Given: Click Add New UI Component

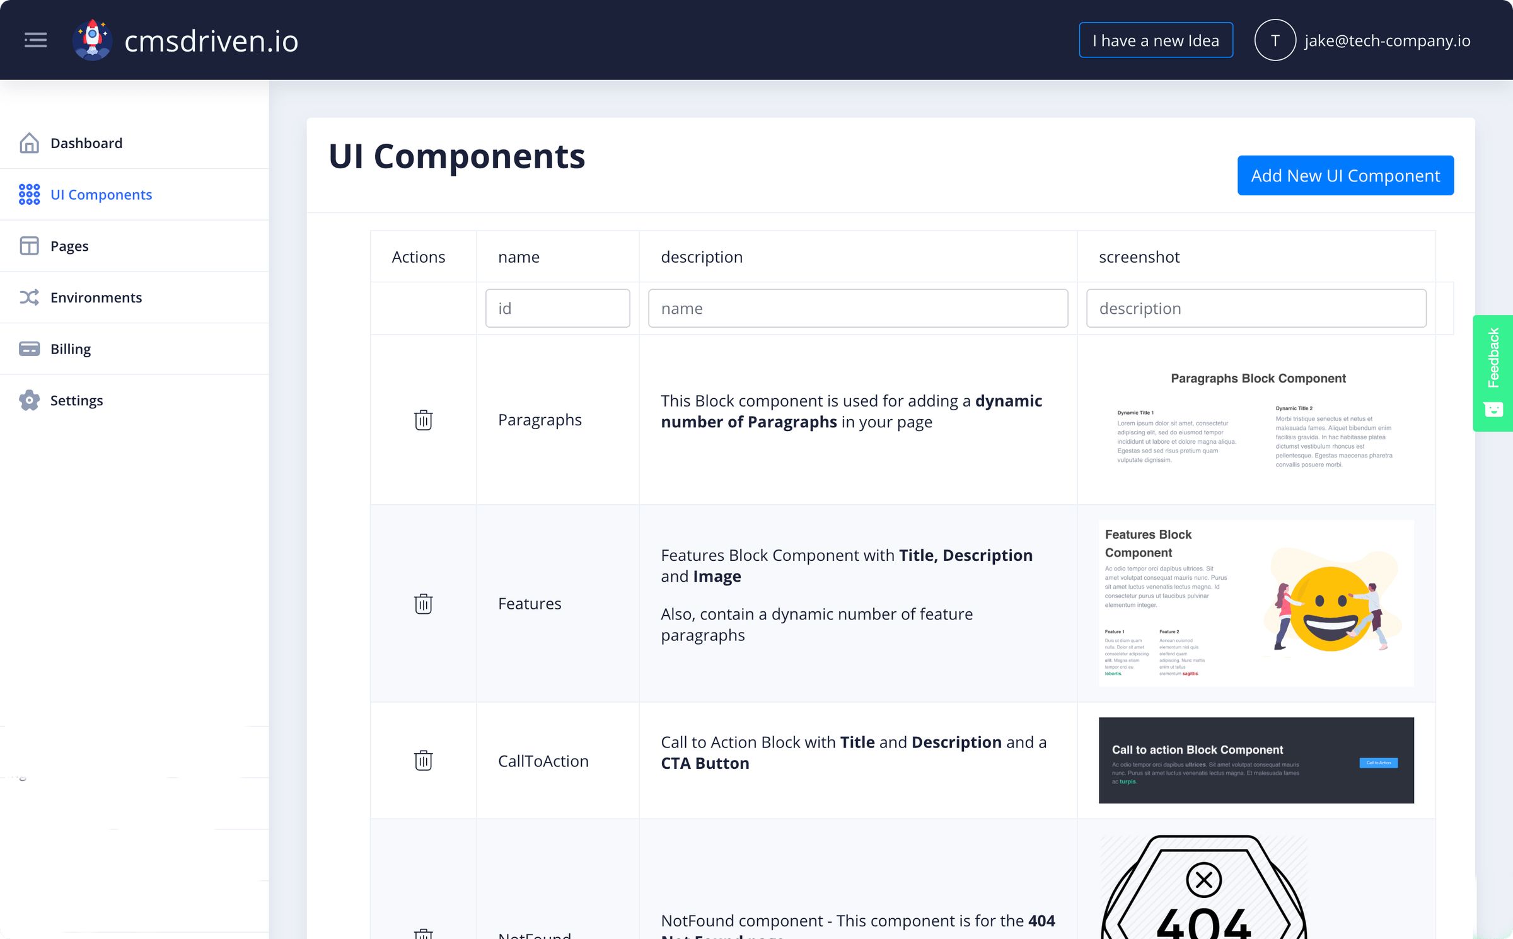Looking at the screenshot, I should tap(1345, 175).
